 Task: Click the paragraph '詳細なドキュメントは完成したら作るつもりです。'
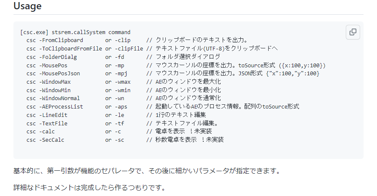[x=89, y=188]
